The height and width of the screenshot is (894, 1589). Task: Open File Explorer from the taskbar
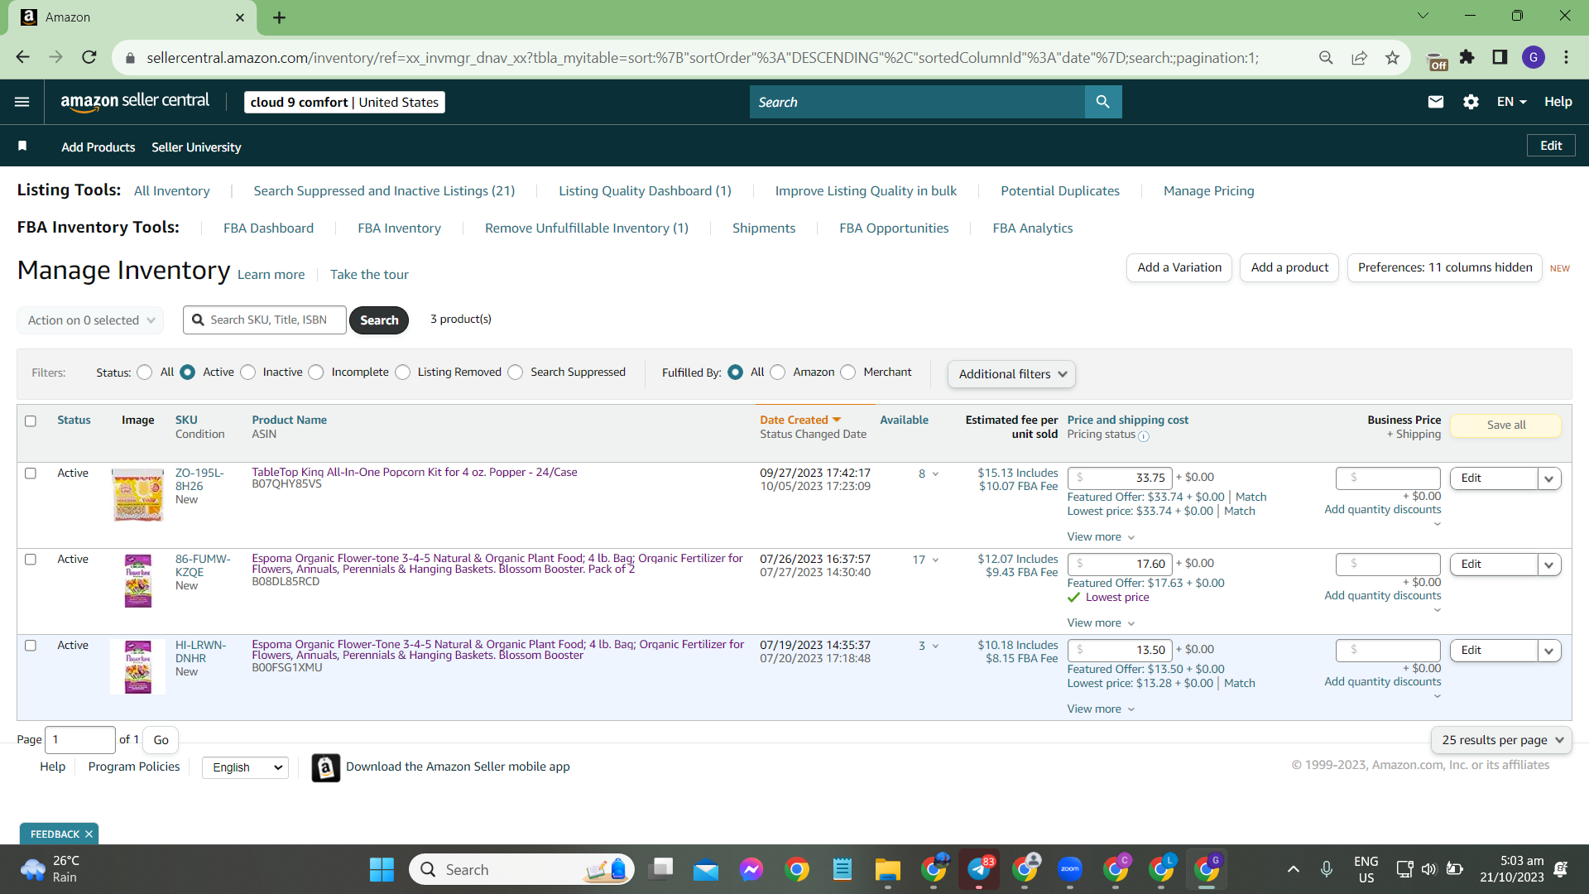pos(888,869)
